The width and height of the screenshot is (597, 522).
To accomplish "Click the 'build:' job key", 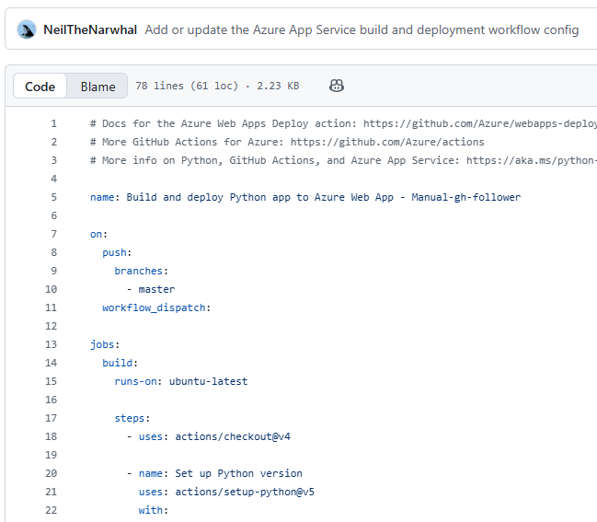I will tap(120, 363).
